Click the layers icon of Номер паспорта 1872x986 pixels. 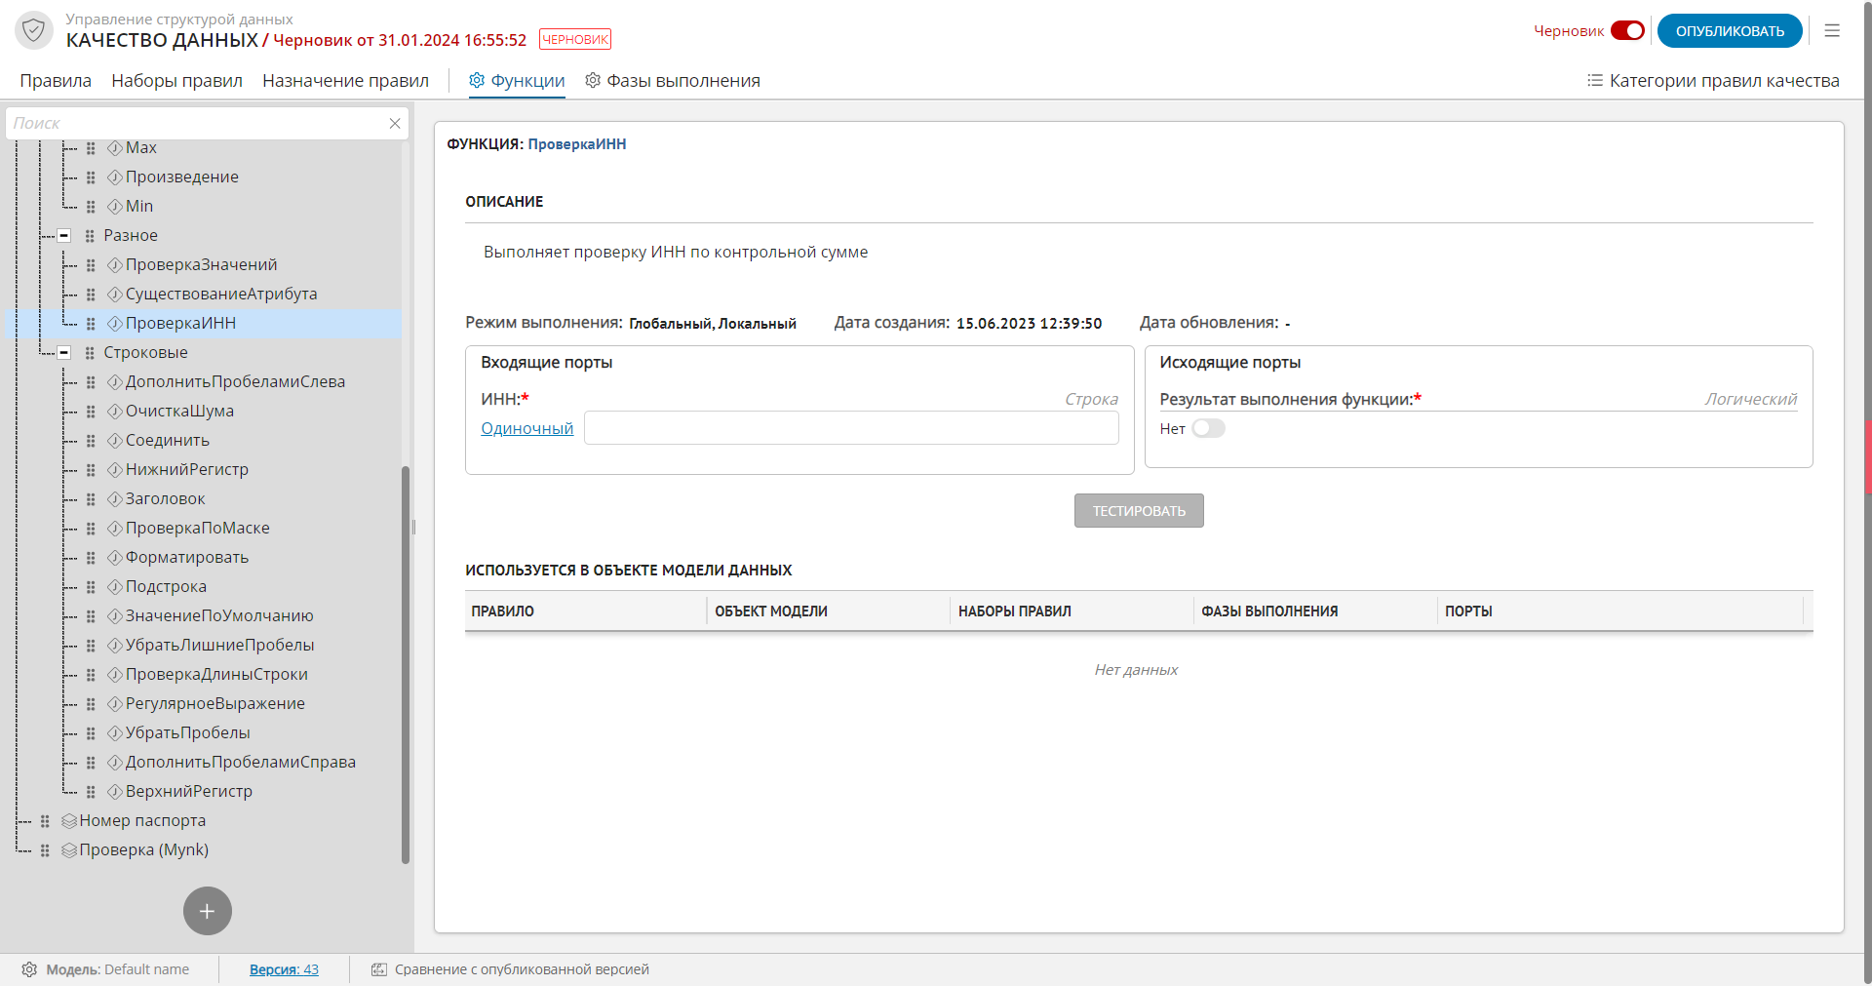[69, 821]
